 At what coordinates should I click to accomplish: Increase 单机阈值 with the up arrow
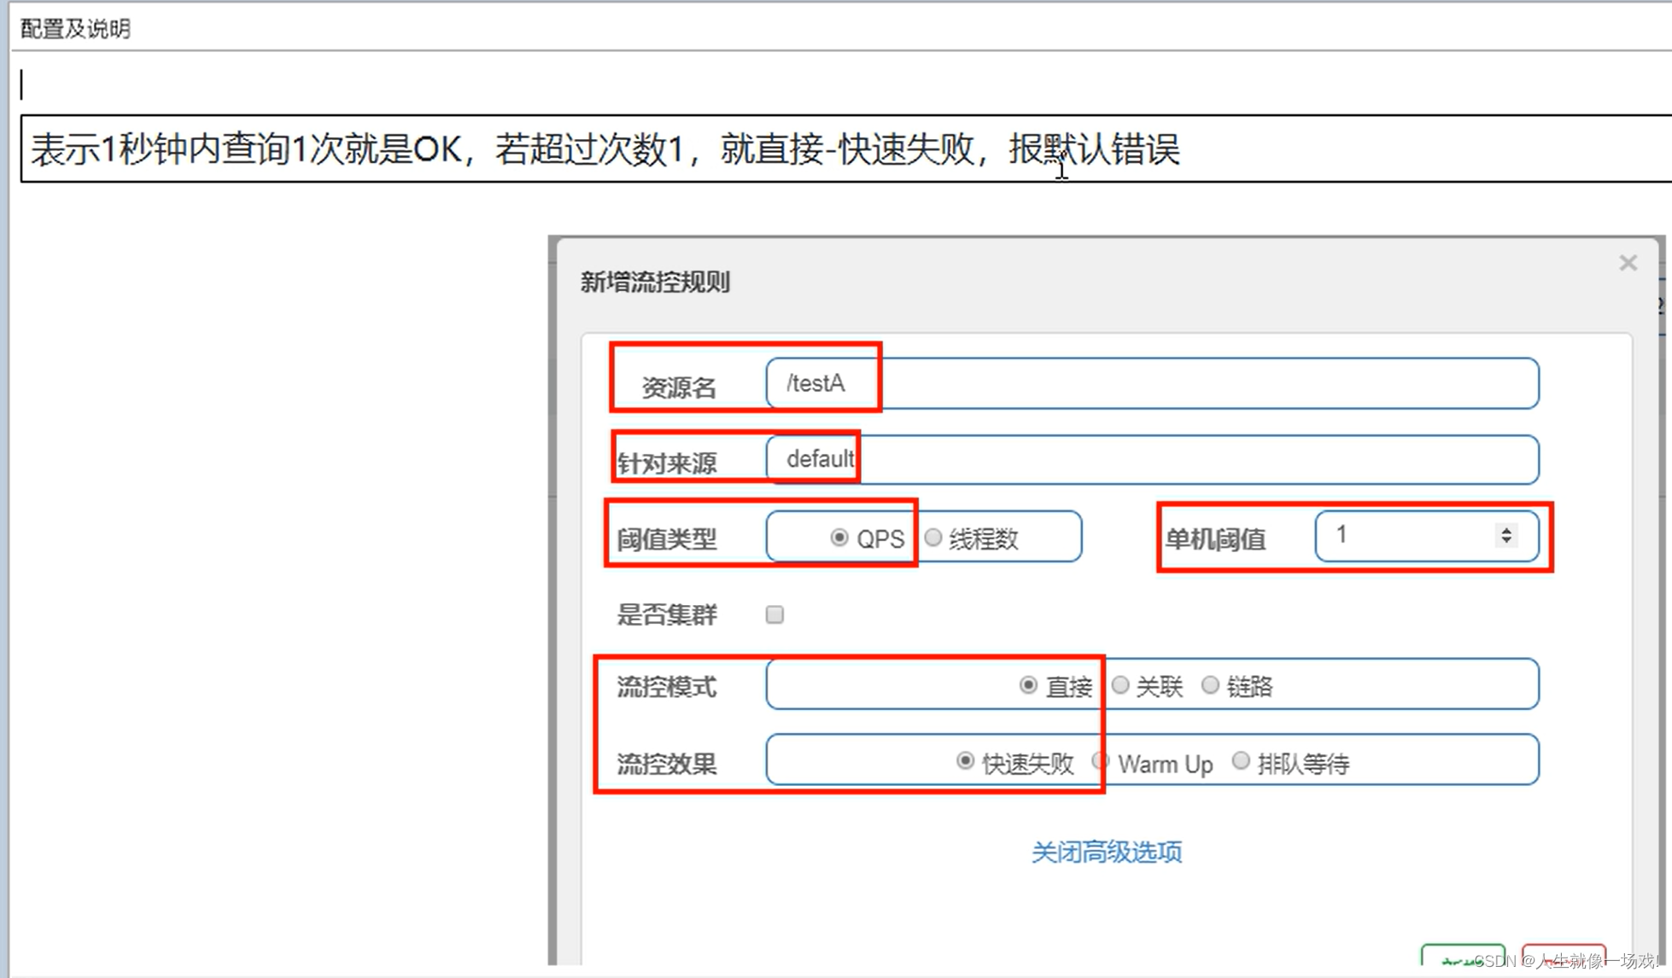click(1506, 529)
